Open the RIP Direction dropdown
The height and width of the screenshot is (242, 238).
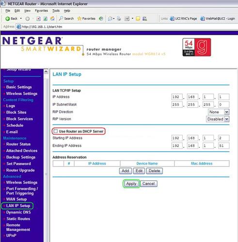(219, 112)
